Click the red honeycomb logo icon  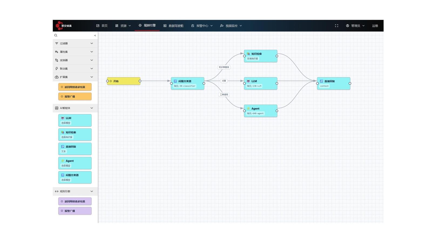pyautogui.click(x=59, y=26)
